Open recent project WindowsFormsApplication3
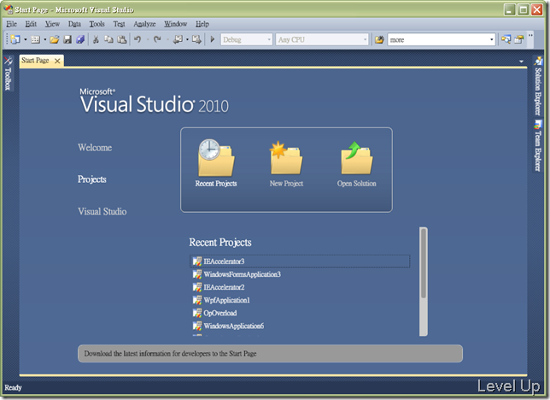Viewport: 550px width, 400px height. (x=242, y=274)
